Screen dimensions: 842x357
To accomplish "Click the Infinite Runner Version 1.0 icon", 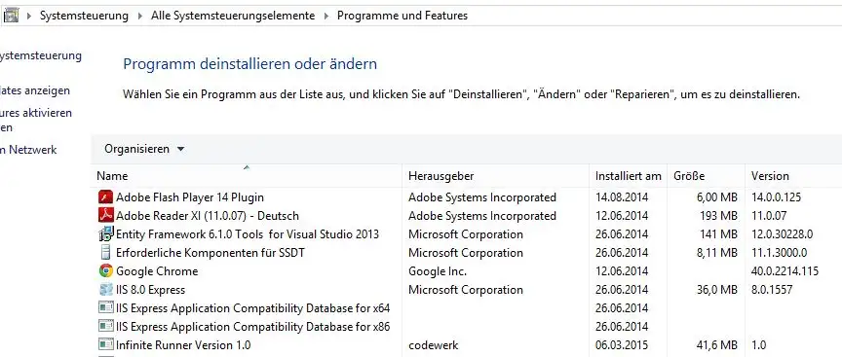I will coord(106,344).
